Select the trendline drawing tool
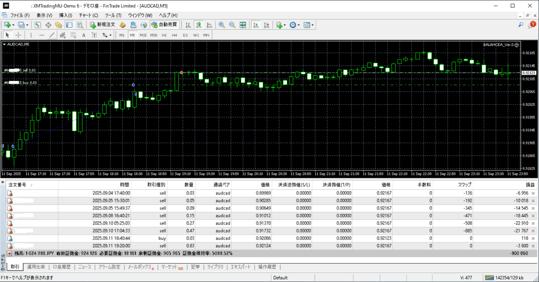The height and width of the screenshot is (282, 539). pos(52,35)
